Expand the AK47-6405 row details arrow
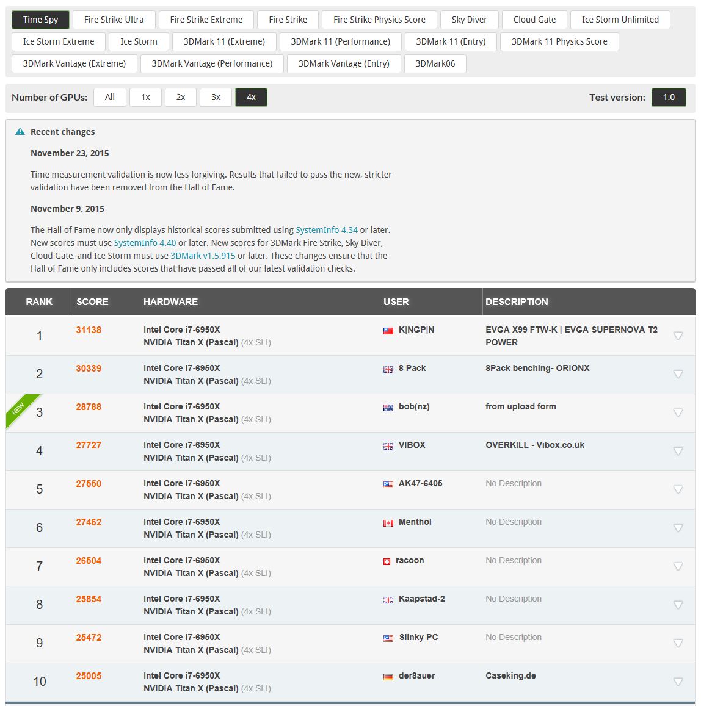The height and width of the screenshot is (706, 701). coord(678,489)
